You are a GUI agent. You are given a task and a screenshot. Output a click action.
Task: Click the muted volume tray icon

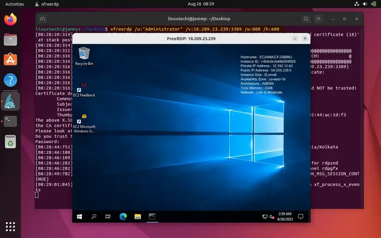click(272, 216)
